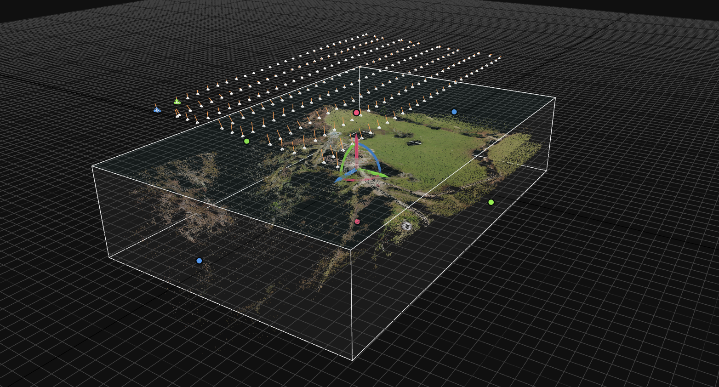Click the dark object on green field
The width and height of the screenshot is (719, 387).
pos(415,142)
